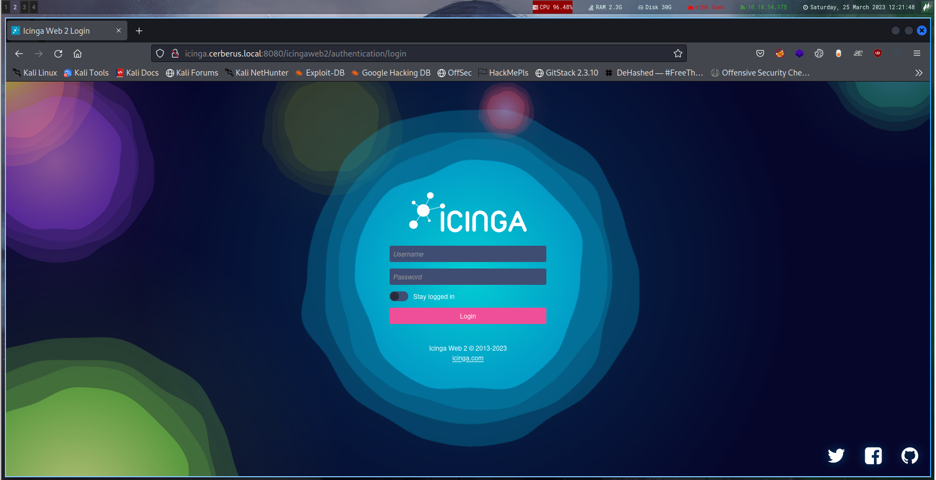936x480 pixels.
Task: Follow the icinga.com link
Action: pos(467,358)
